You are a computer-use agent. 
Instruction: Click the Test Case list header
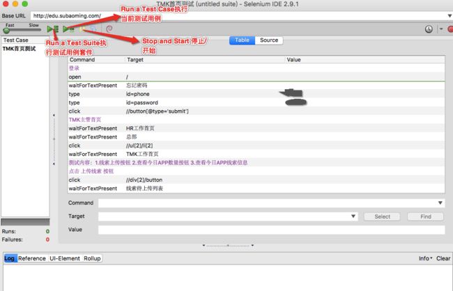click(x=25, y=40)
